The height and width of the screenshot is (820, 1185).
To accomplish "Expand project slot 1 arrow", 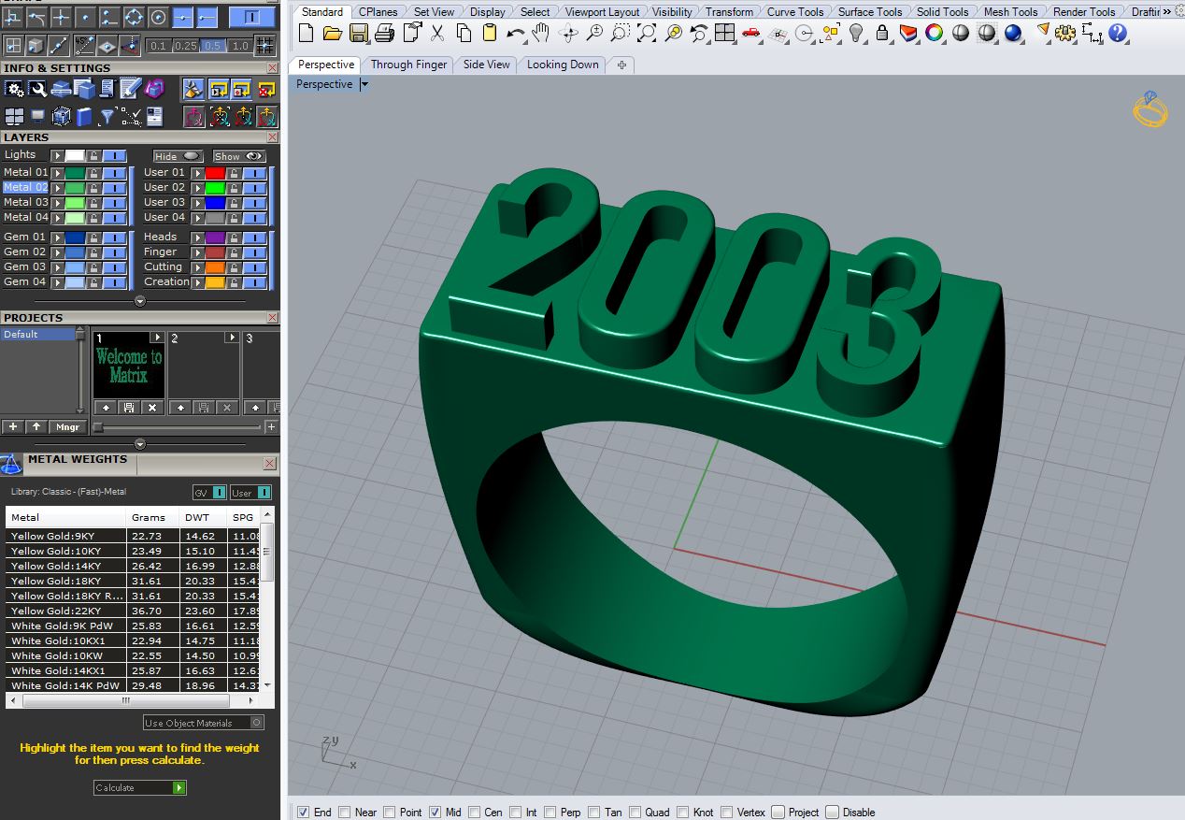I will pyautogui.click(x=157, y=338).
